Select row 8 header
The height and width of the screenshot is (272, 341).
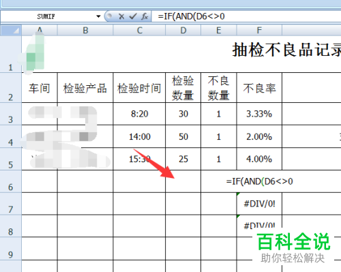[x=11, y=226]
